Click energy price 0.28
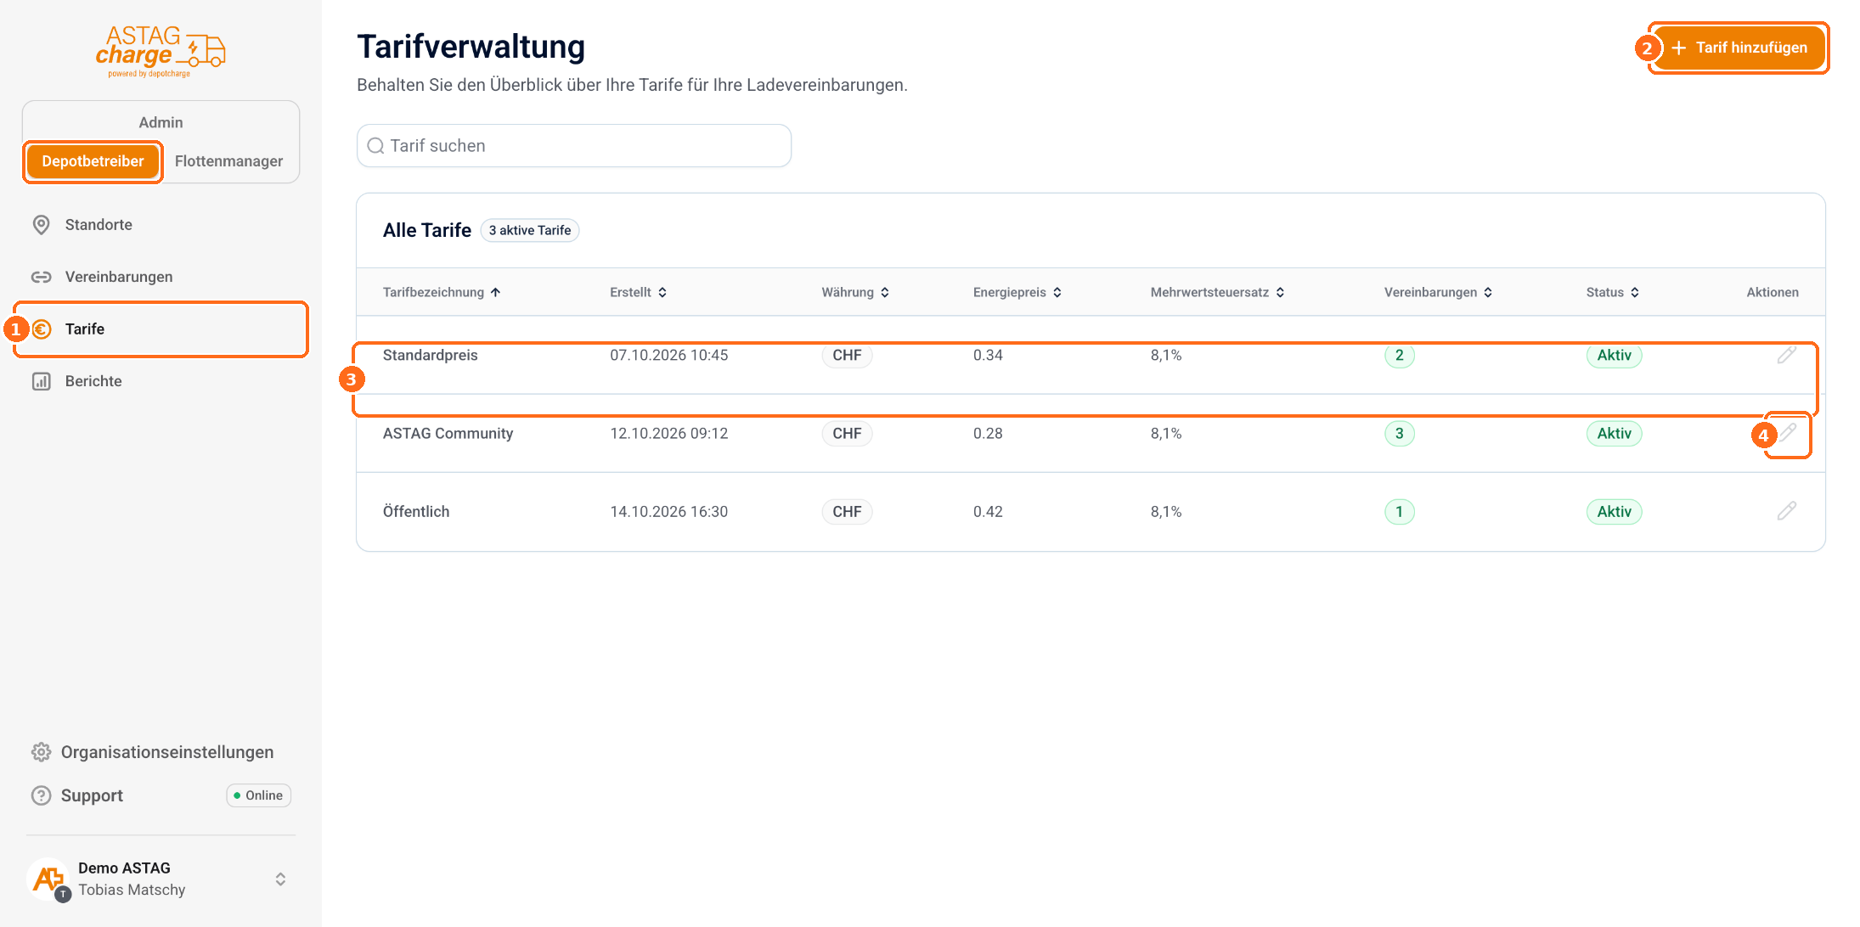1860x927 pixels. (x=988, y=433)
